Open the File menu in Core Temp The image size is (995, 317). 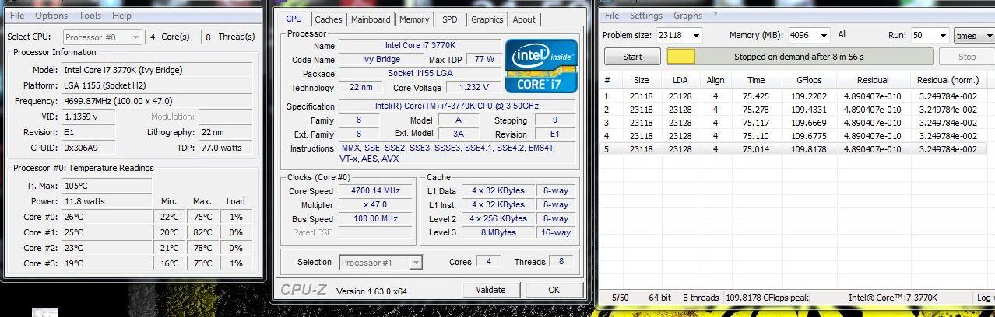click(x=17, y=16)
